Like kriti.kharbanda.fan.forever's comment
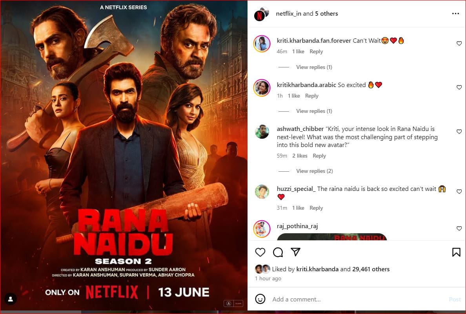Screen dimensions: 466x314 click(459, 44)
